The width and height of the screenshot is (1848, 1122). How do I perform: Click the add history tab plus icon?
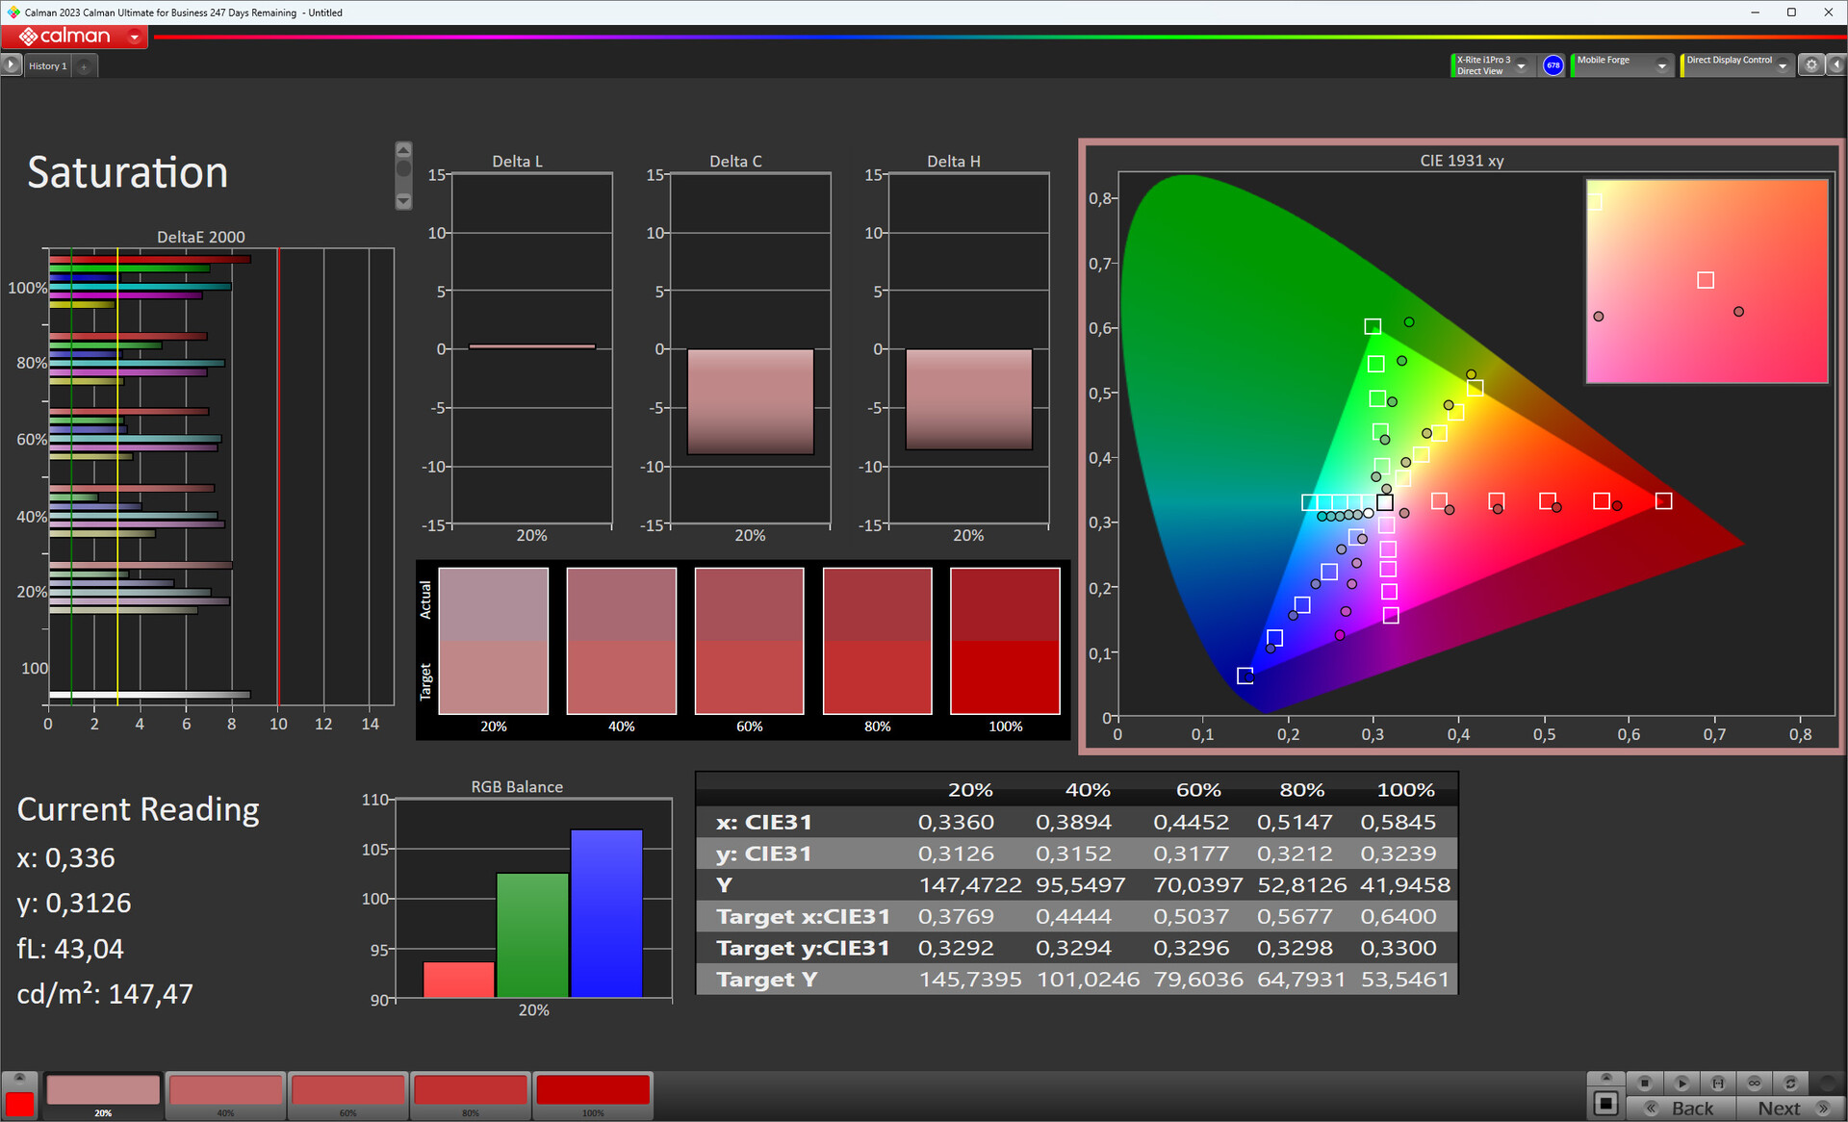[85, 66]
